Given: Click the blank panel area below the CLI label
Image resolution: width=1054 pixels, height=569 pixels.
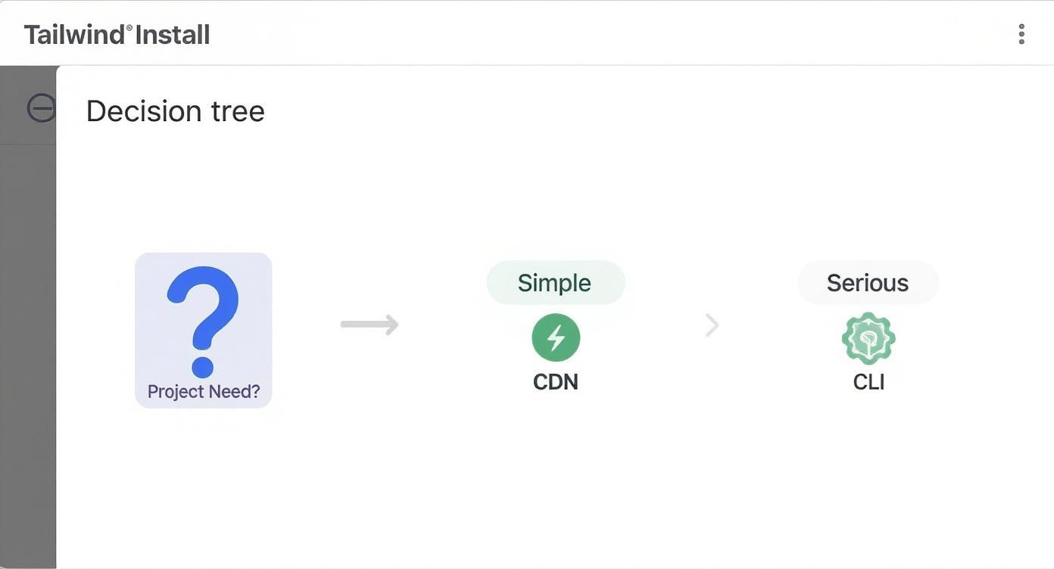Looking at the screenshot, I should coord(868,469).
